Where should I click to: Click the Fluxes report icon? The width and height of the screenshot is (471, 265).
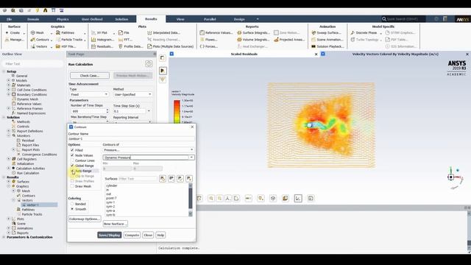coord(202,40)
